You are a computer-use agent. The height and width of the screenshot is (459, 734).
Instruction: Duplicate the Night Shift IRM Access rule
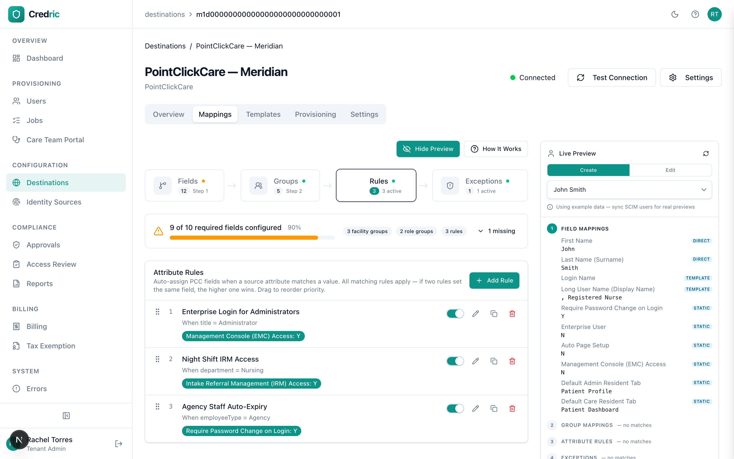(494, 361)
